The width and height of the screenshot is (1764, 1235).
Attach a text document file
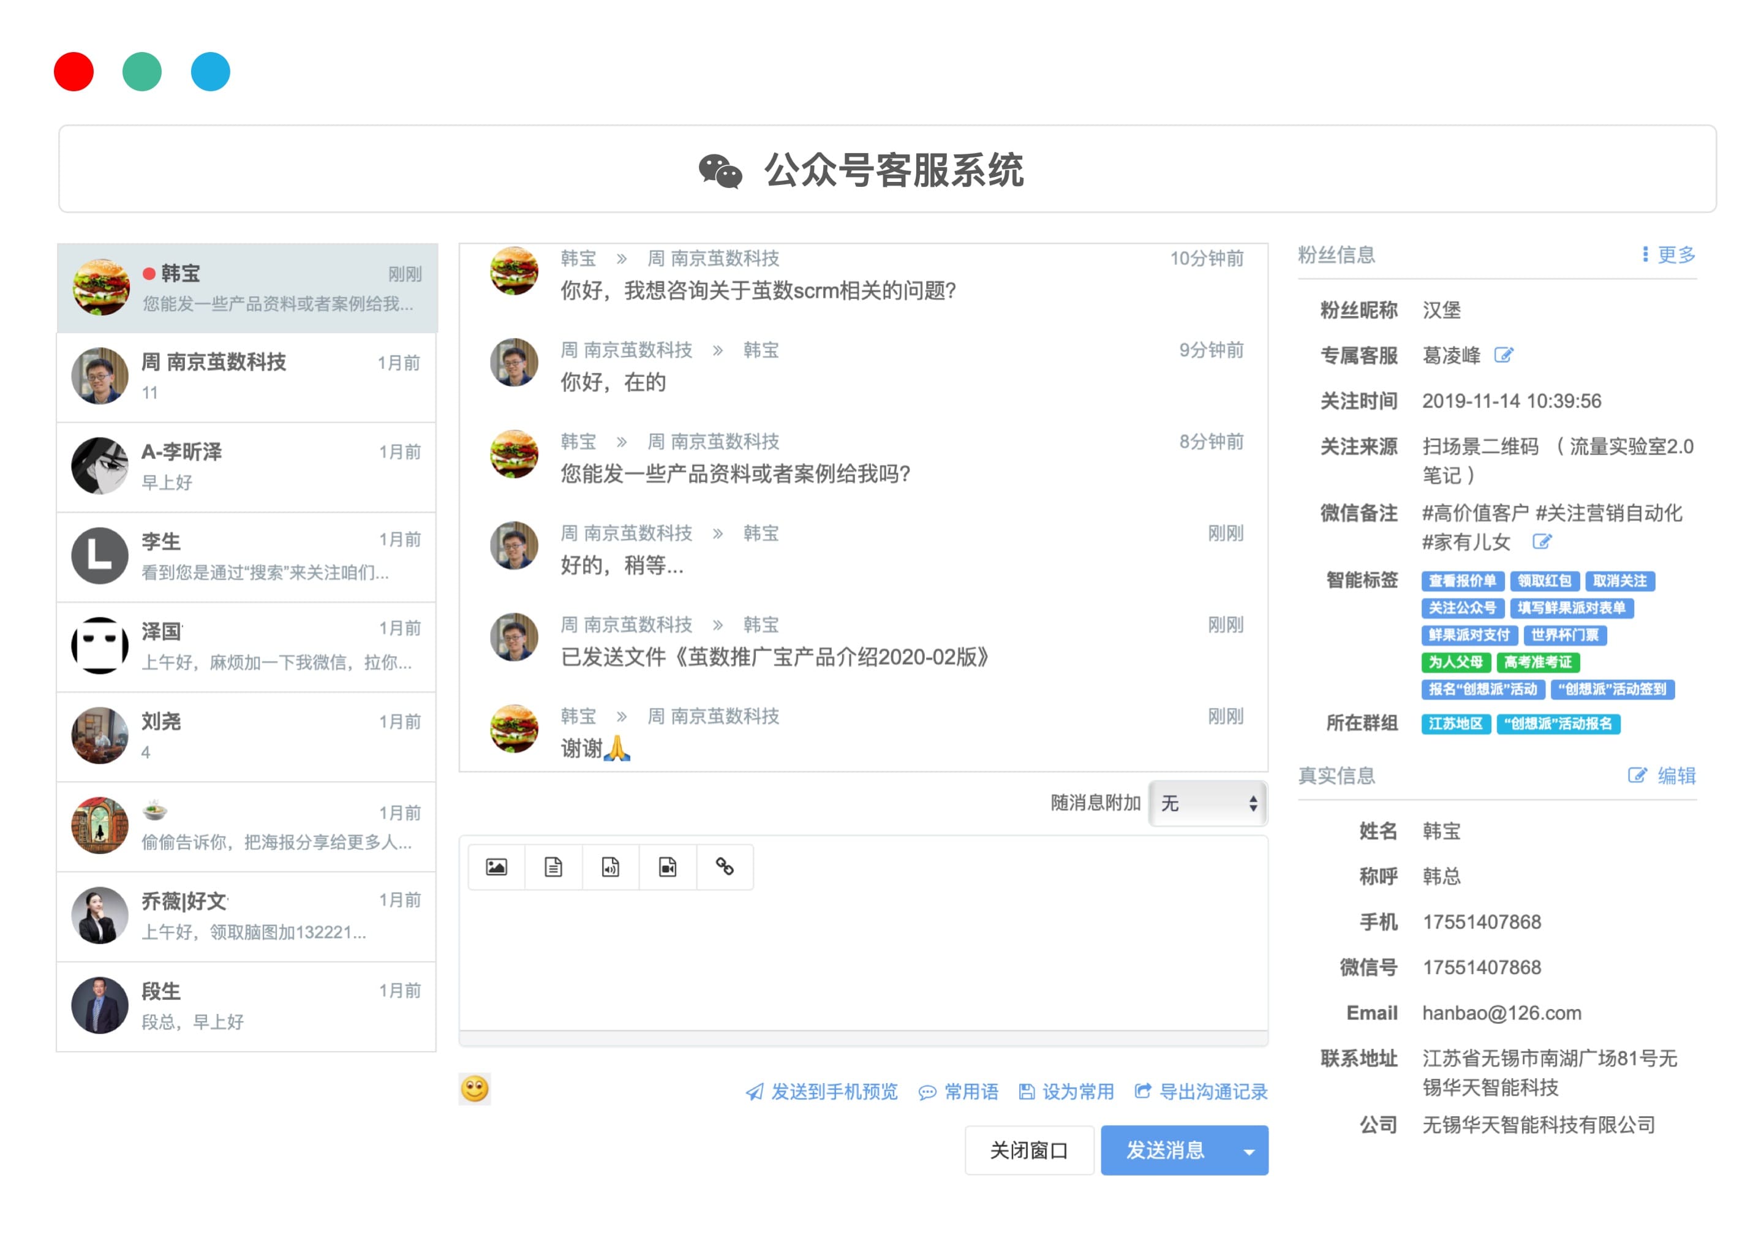tap(553, 867)
